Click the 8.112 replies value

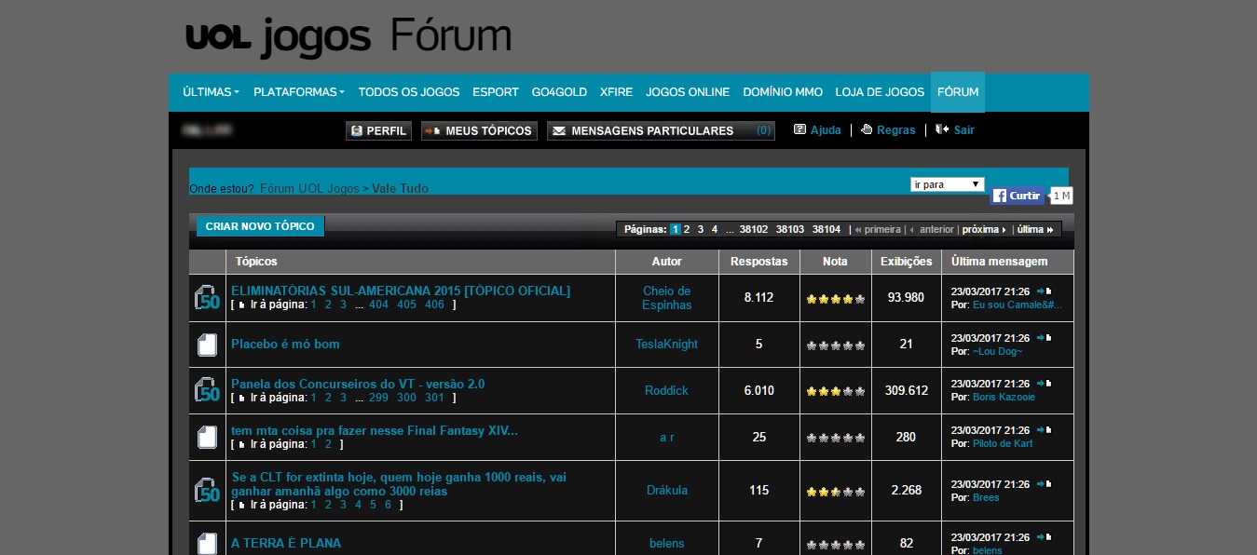click(x=759, y=297)
